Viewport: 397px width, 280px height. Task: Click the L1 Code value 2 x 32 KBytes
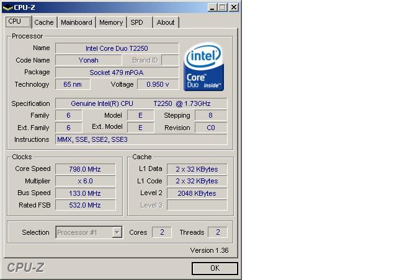(197, 181)
